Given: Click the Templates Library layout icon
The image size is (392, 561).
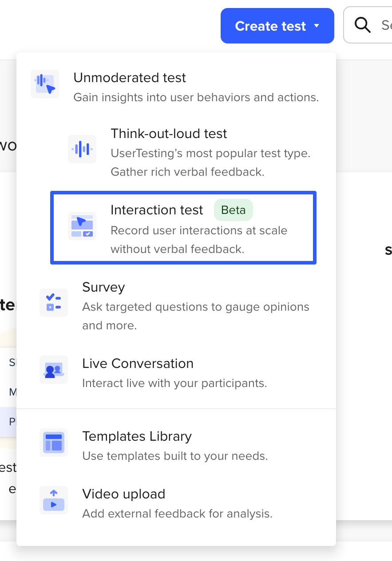Looking at the screenshot, I should point(54,442).
